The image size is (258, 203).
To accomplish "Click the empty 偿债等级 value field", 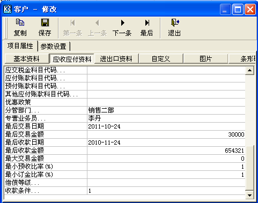I will 166,183.
